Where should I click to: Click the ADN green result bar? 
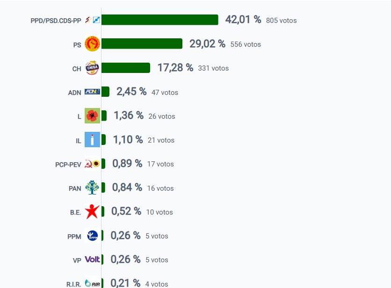[105, 92]
